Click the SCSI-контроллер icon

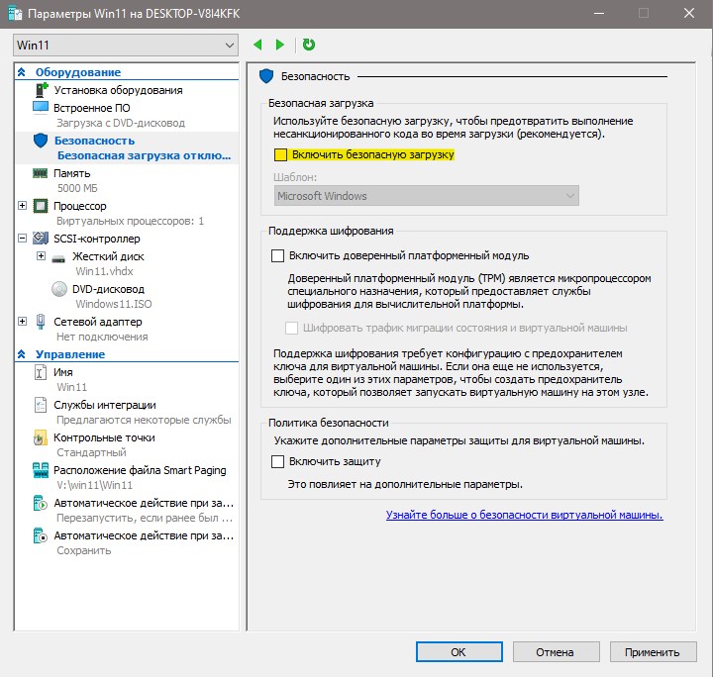point(41,239)
